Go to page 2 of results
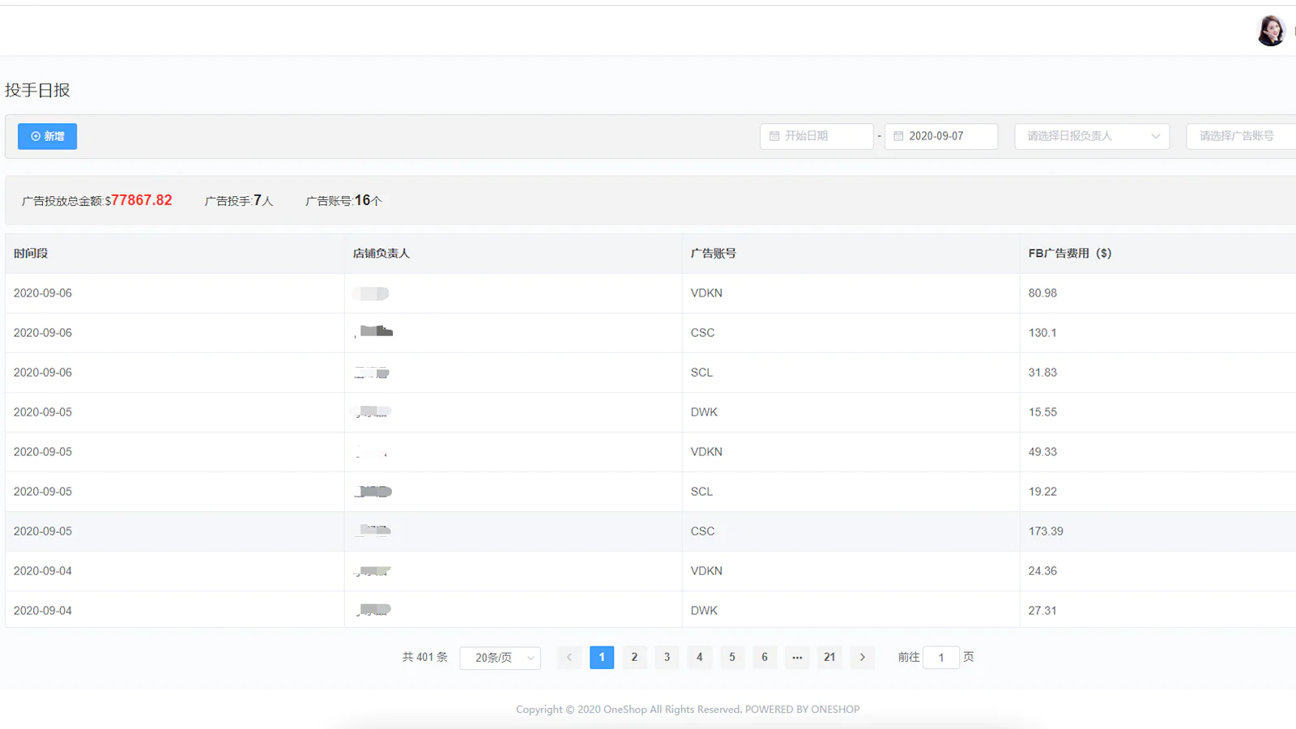1296x729 pixels. tap(634, 657)
